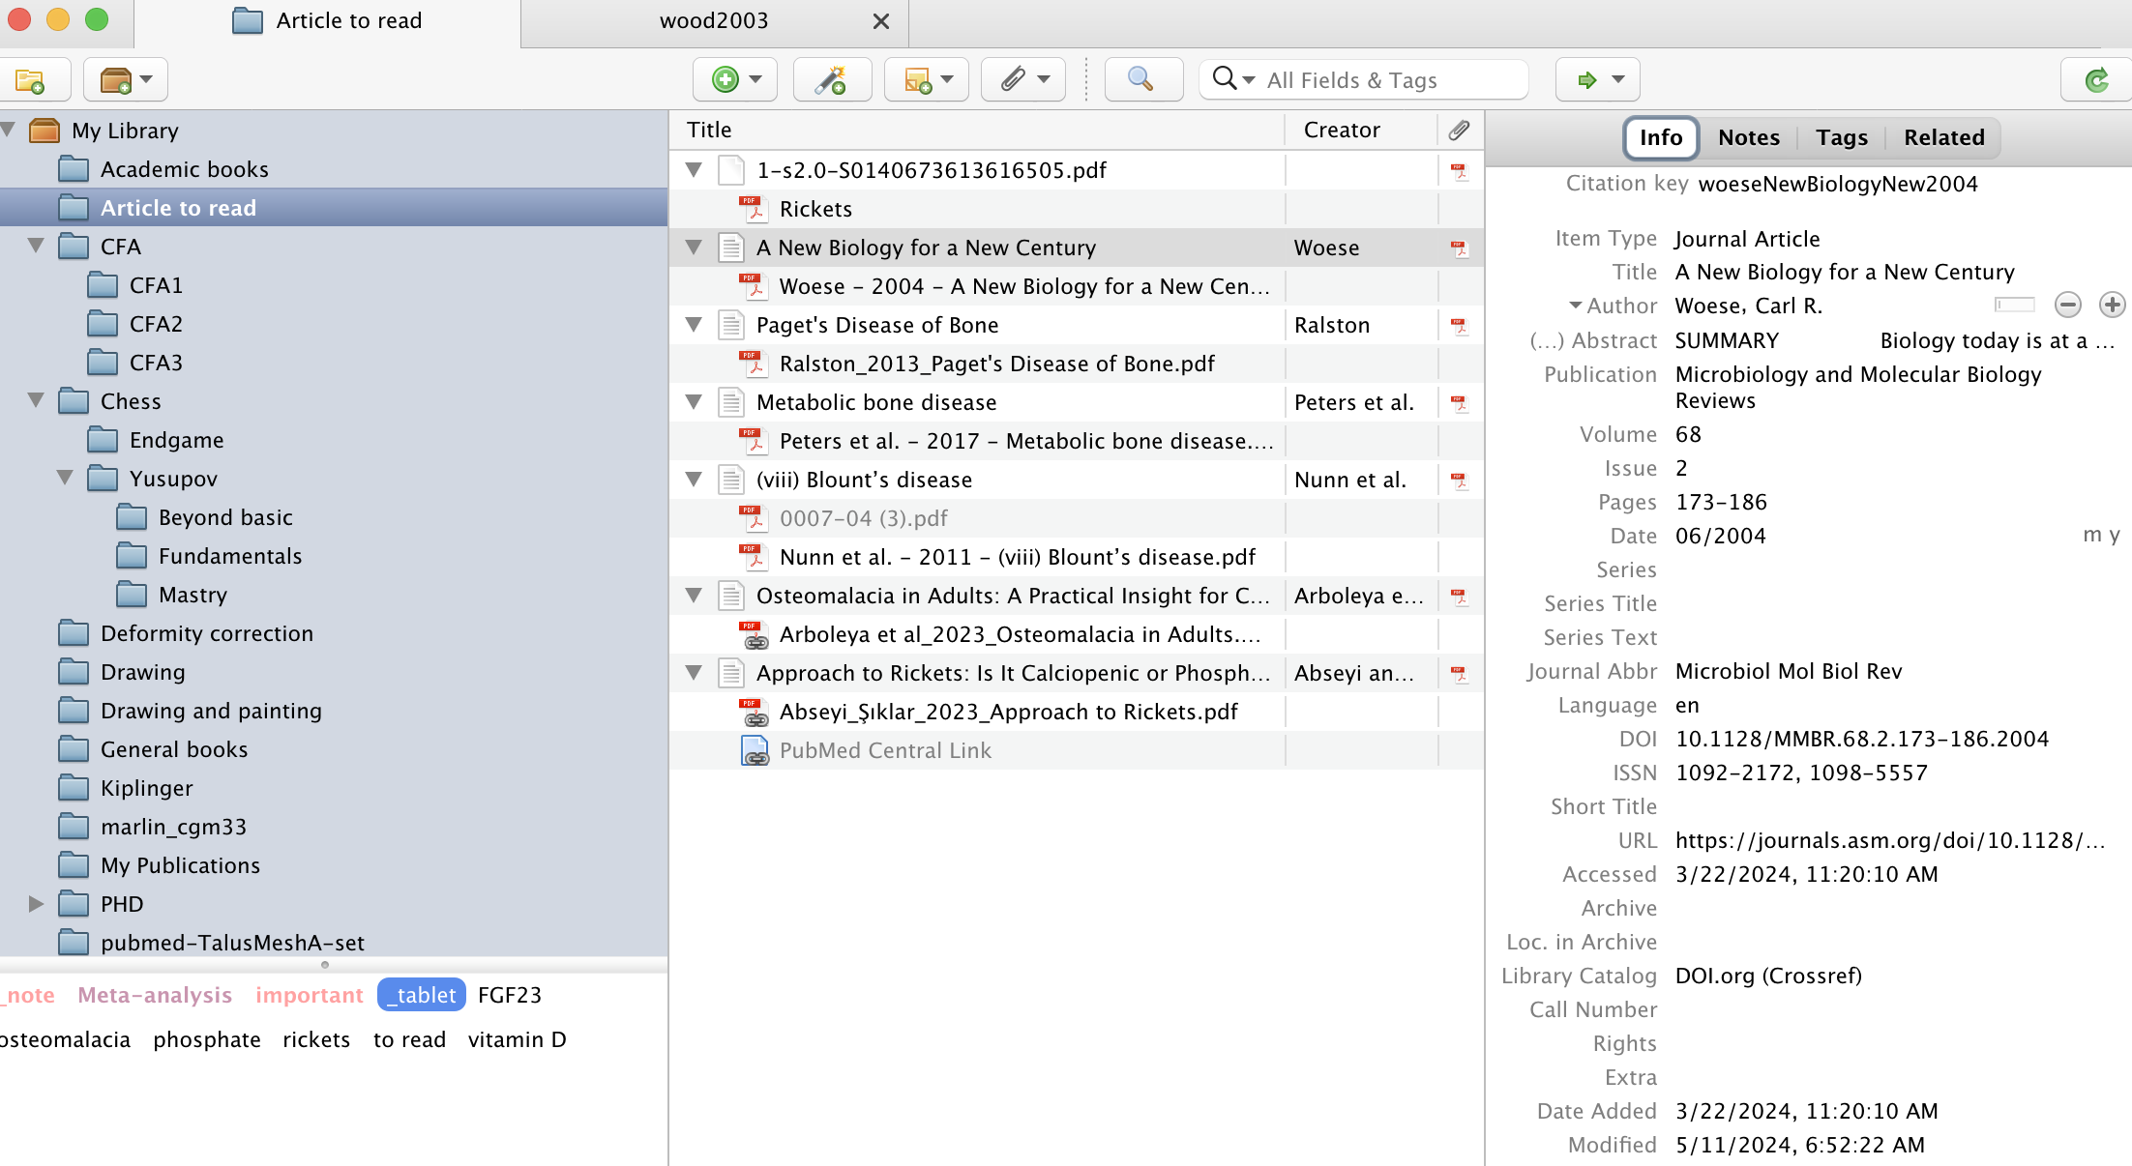
Task: Open the Add Attachment paperclip menu
Action: [x=1023, y=80]
